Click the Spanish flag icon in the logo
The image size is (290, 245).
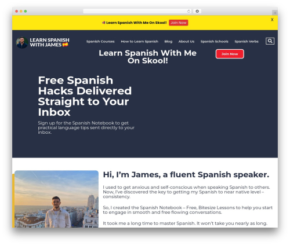click(x=66, y=45)
